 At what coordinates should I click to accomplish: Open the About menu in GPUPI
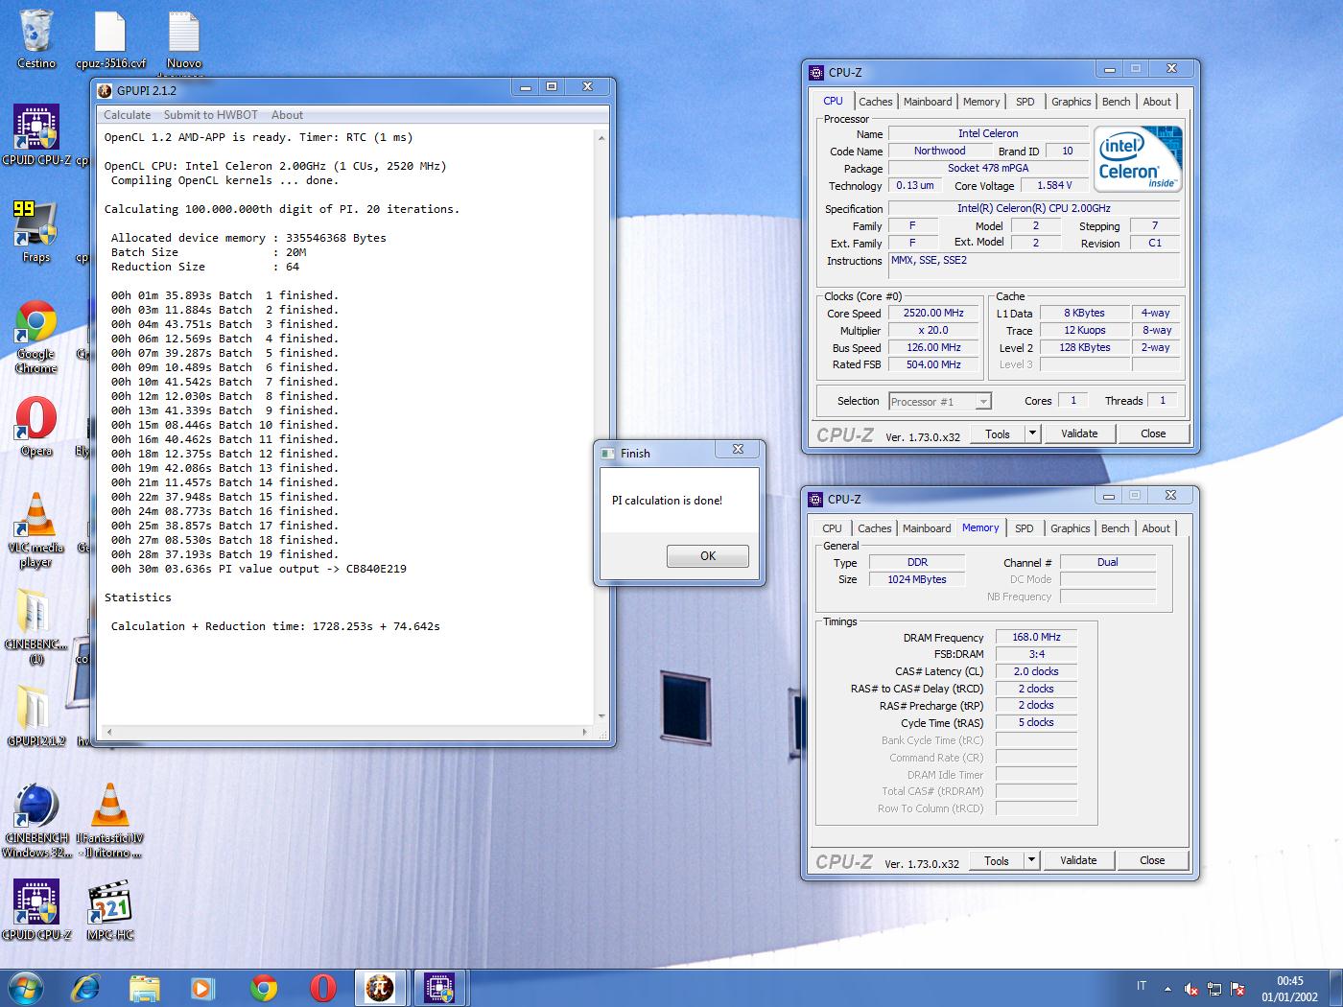287,114
